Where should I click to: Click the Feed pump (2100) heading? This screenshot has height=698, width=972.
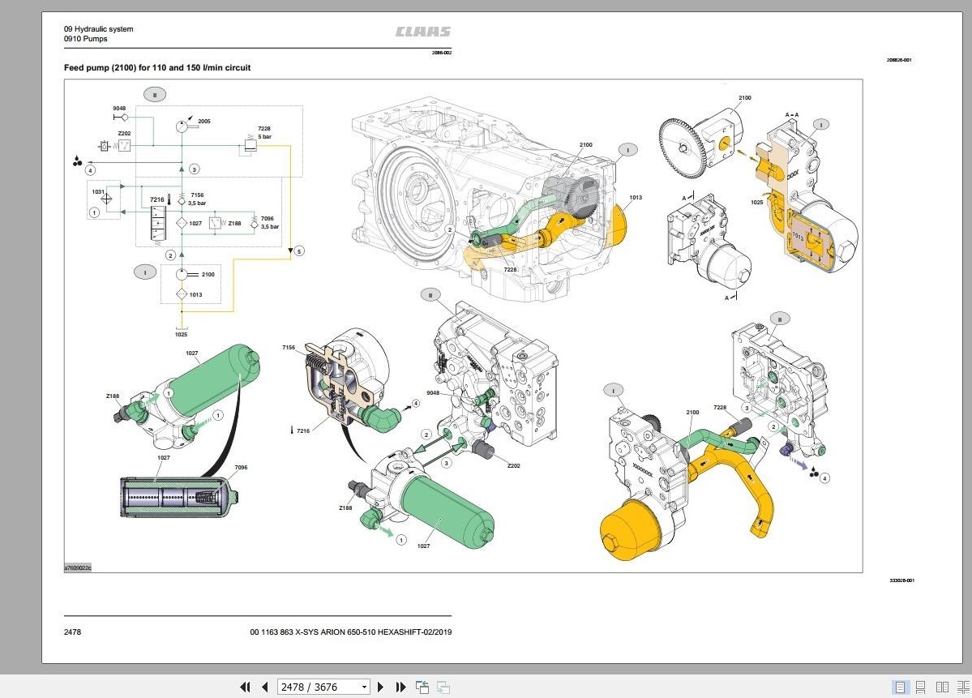156,67
